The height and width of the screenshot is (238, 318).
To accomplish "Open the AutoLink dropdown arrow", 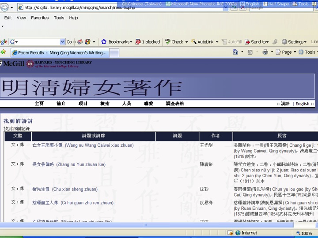I will [217, 42].
